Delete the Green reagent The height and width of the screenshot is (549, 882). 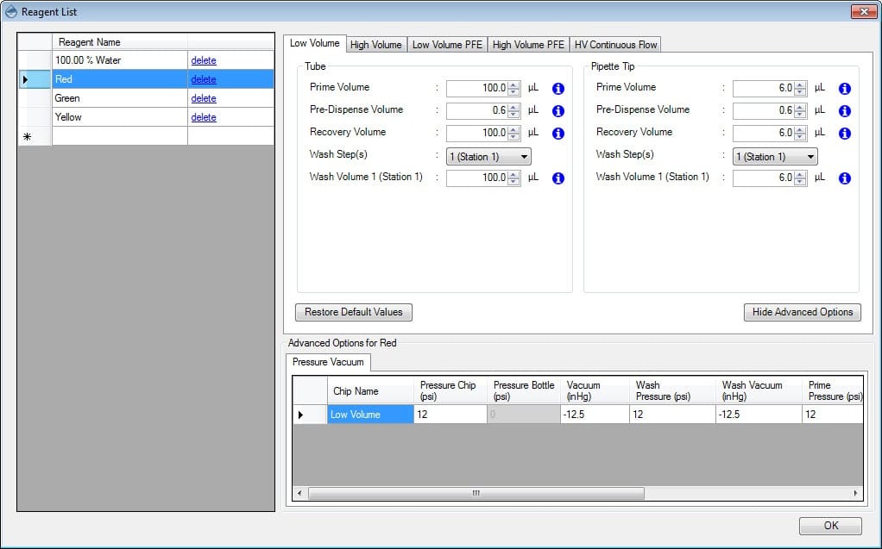(x=204, y=98)
